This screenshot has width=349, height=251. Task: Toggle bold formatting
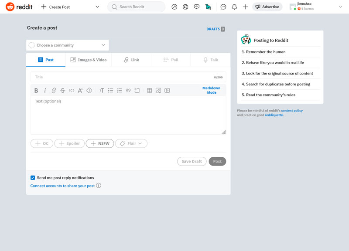(x=36, y=91)
